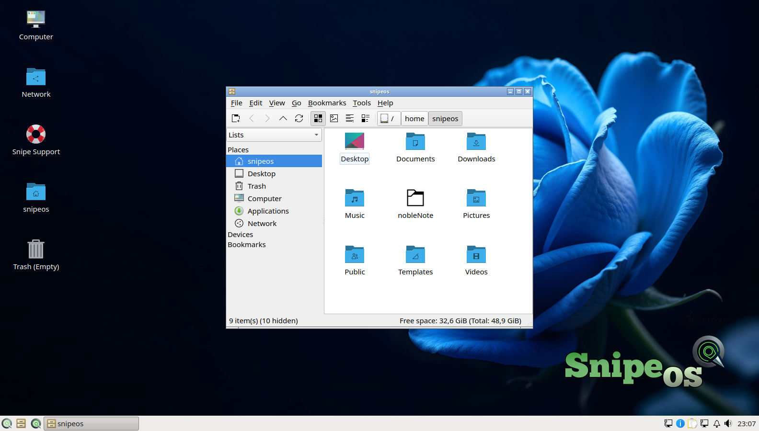Switch to thumbnail view mode

pos(334,118)
